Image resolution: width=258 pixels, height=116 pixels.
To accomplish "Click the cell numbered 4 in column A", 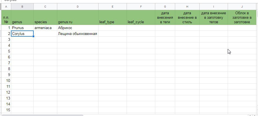I will click(x=6, y=45).
